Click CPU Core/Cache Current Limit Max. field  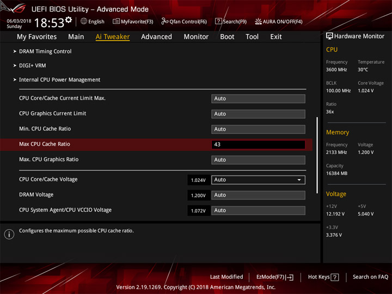pyautogui.click(x=258, y=99)
